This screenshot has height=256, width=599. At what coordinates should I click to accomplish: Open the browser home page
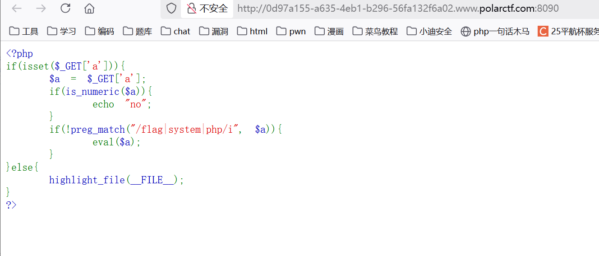click(89, 8)
